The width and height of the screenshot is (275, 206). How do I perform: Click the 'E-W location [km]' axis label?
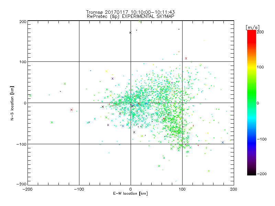tap(130, 193)
